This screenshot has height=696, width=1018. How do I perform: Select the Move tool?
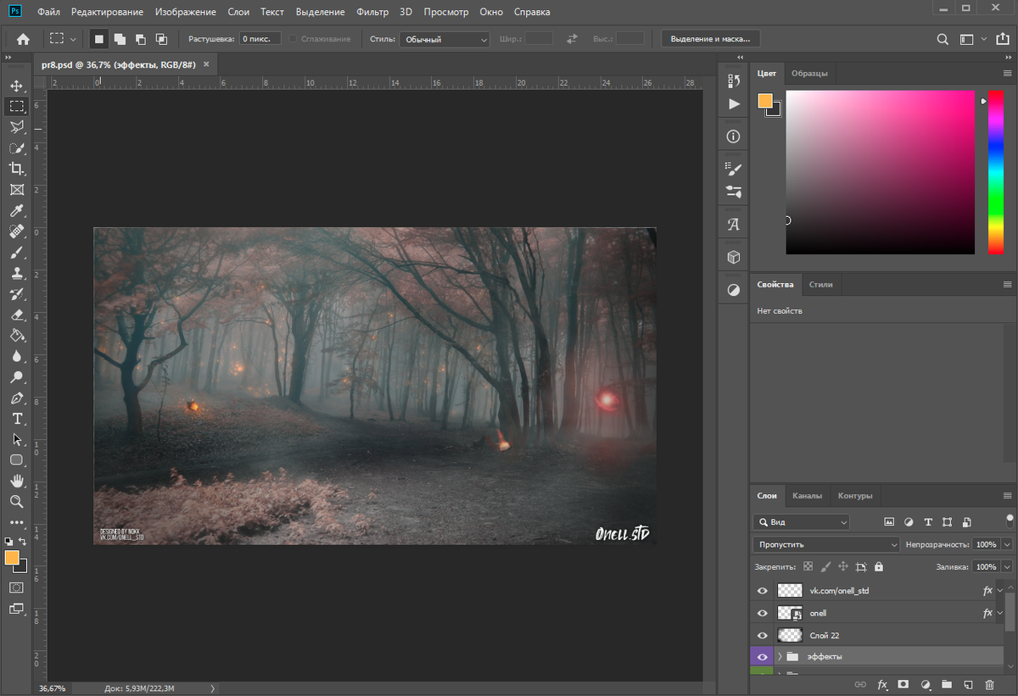(17, 85)
